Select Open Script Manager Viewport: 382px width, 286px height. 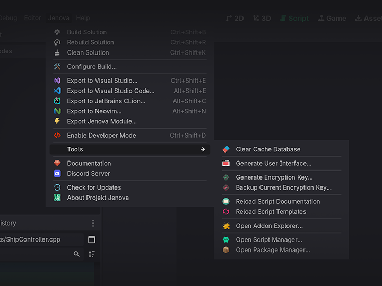281,240
